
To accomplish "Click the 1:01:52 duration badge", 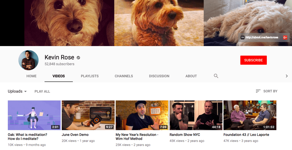I will point(269,127).
